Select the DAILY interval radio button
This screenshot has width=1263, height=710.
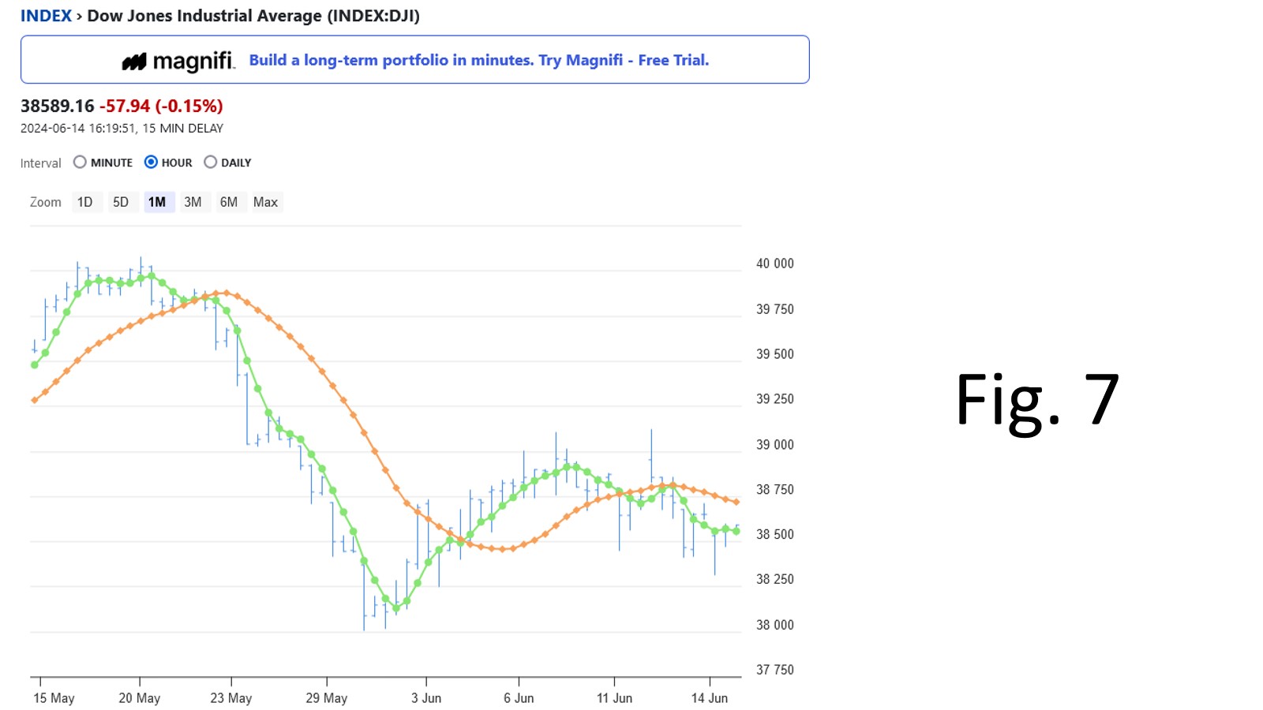tap(210, 162)
